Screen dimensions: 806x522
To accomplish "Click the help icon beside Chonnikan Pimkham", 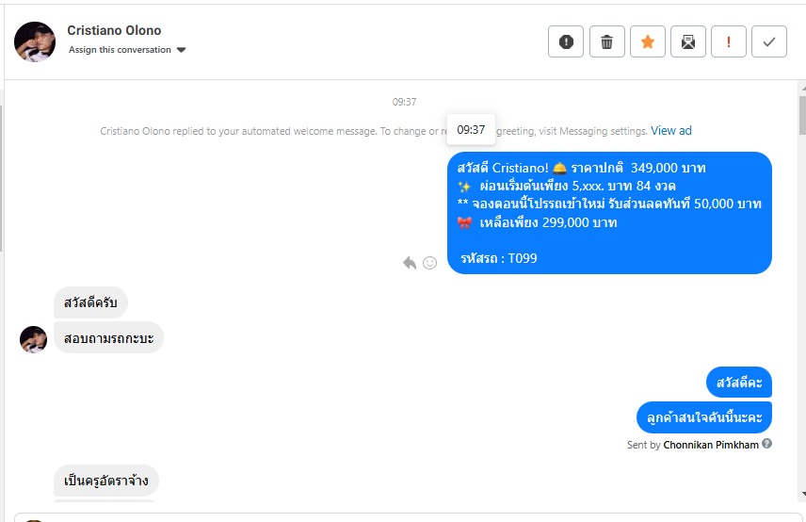I will [x=766, y=444].
